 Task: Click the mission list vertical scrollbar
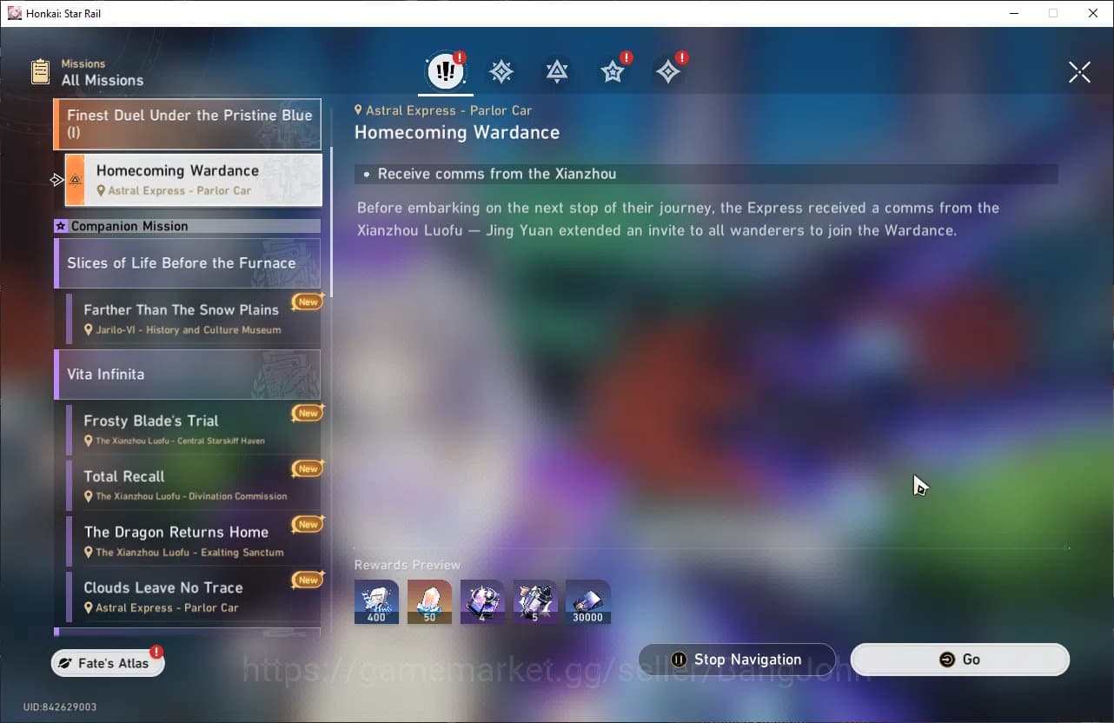click(x=331, y=217)
